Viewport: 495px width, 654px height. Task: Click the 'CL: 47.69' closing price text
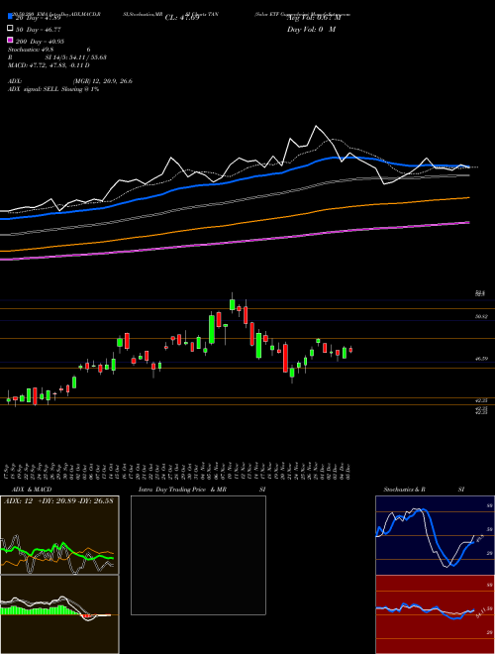182,18
